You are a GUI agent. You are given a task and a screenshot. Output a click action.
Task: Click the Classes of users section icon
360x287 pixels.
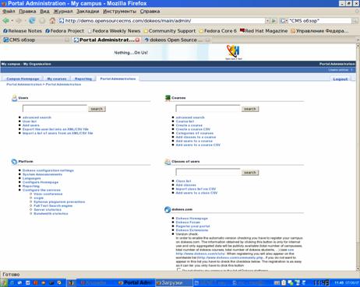(x=168, y=162)
